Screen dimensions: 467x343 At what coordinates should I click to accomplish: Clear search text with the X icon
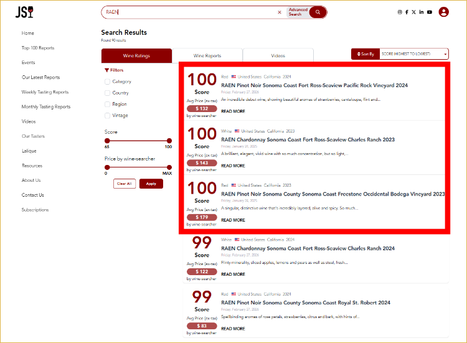pos(280,12)
